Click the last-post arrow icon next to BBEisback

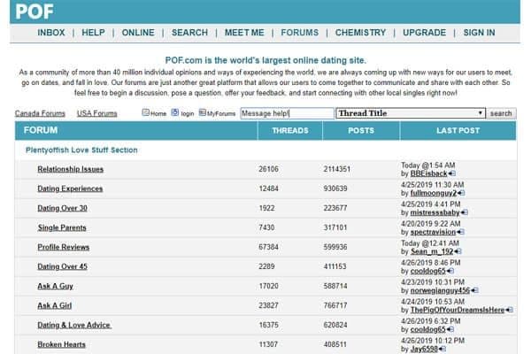pos(451,174)
